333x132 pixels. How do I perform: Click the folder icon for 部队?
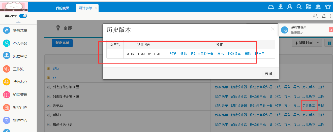pos(49,68)
